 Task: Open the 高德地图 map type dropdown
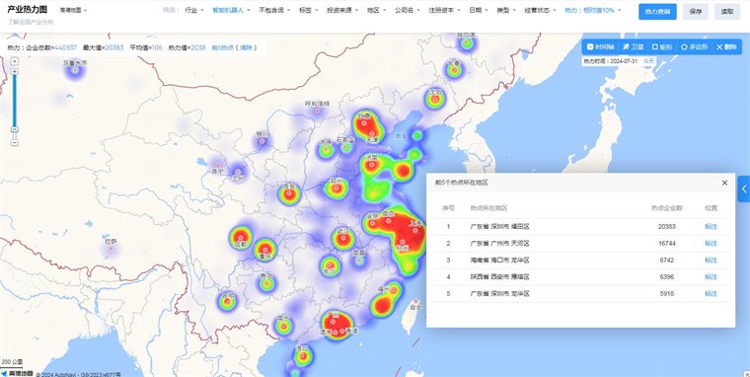pos(73,10)
